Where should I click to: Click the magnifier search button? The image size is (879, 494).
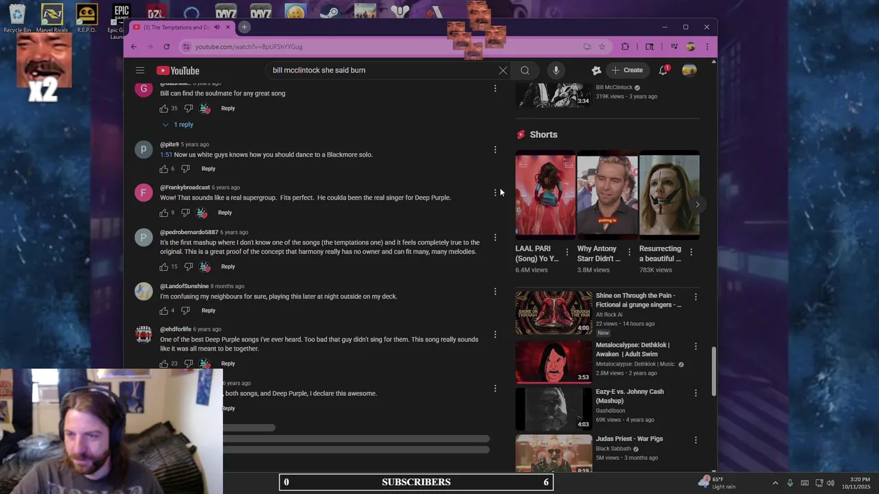coord(525,71)
